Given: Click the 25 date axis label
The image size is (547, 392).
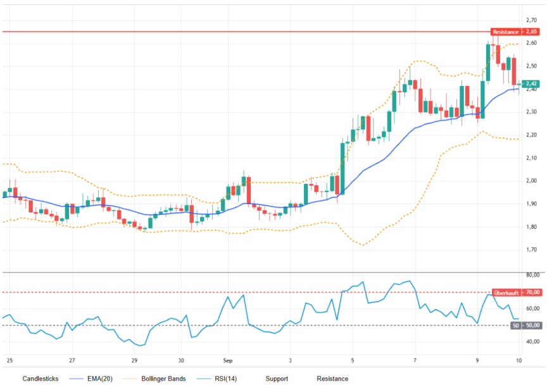Looking at the screenshot, I should click(x=9, y=360).
